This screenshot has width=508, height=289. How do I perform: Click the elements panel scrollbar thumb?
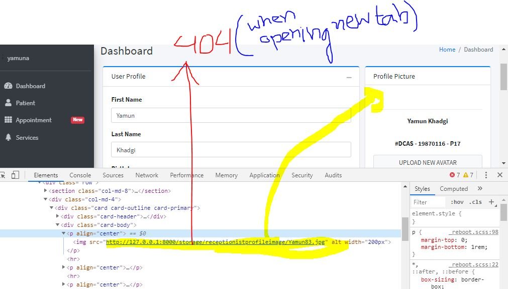[405, 229]
